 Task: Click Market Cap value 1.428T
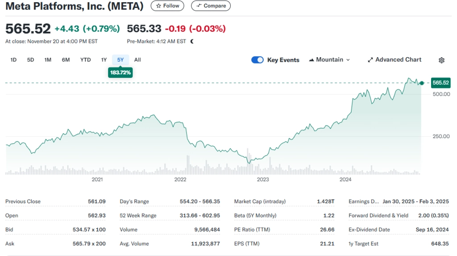[x=326, y=201]
